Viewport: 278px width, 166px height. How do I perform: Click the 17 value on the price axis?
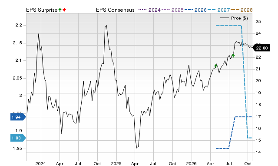click(x=258, y=117)
